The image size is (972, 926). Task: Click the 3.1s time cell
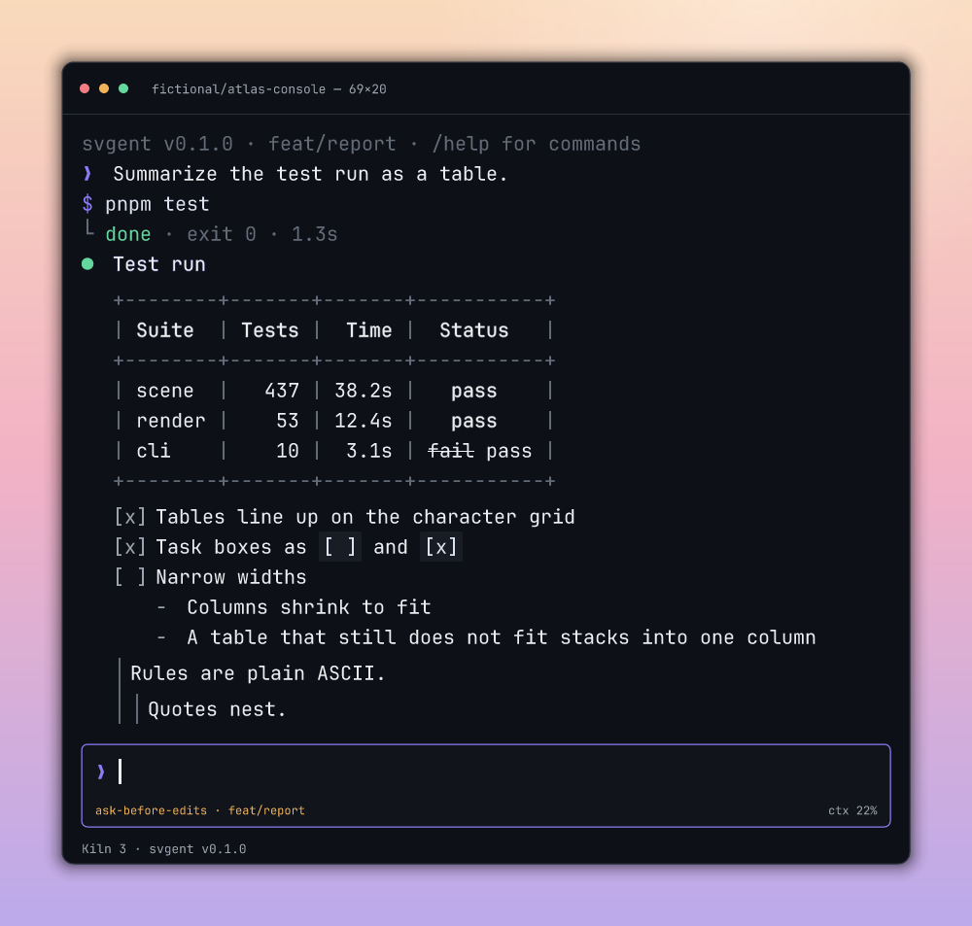click(x=369, y=451)
